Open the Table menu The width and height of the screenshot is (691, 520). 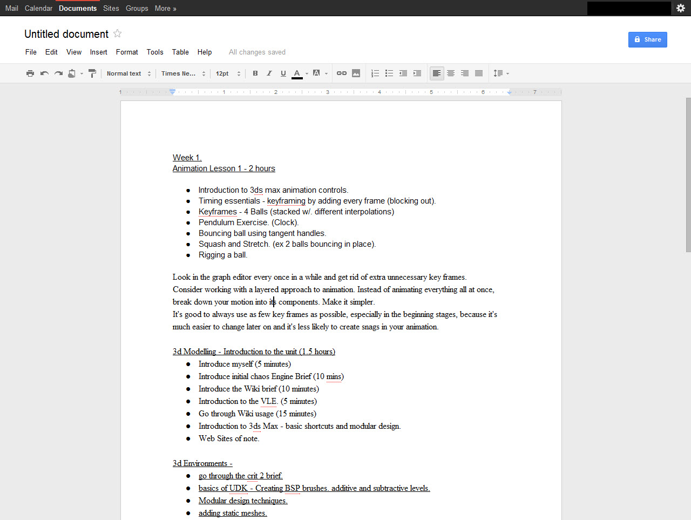click(180, 52)
